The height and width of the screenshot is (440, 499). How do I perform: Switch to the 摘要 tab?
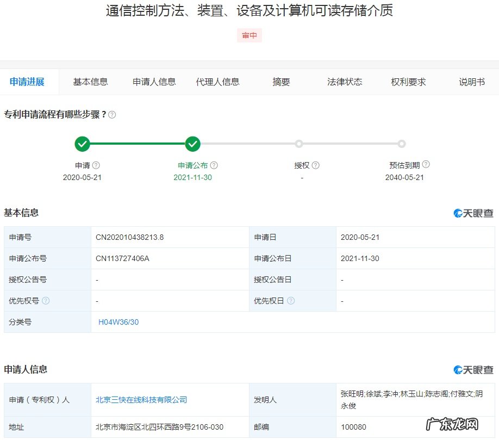[x=280, y=82]
